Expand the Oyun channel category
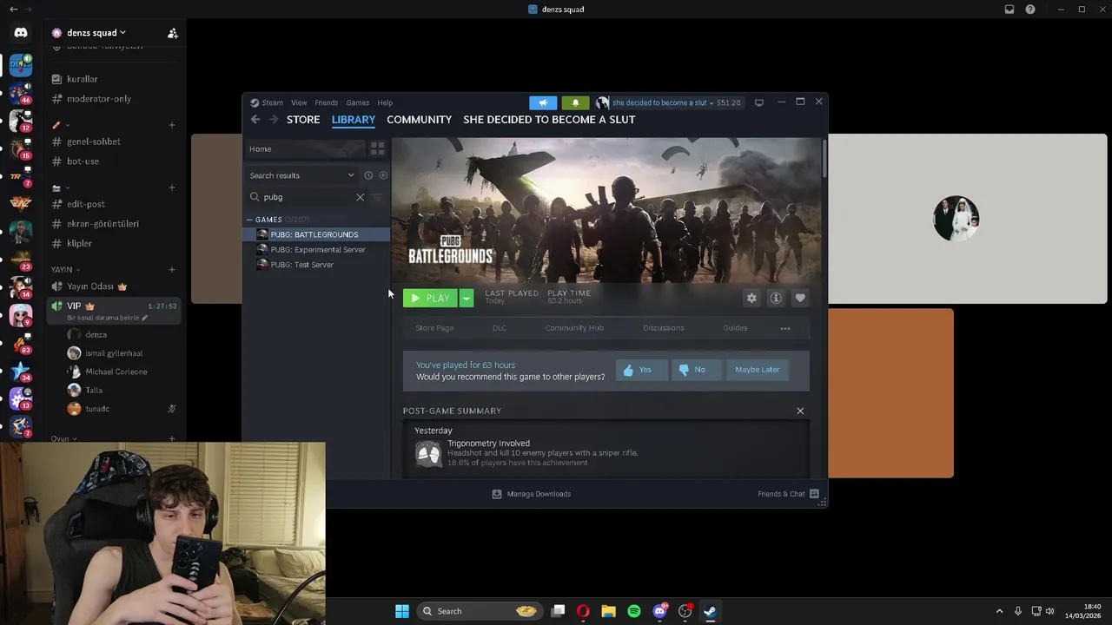 tap(63, 438)
